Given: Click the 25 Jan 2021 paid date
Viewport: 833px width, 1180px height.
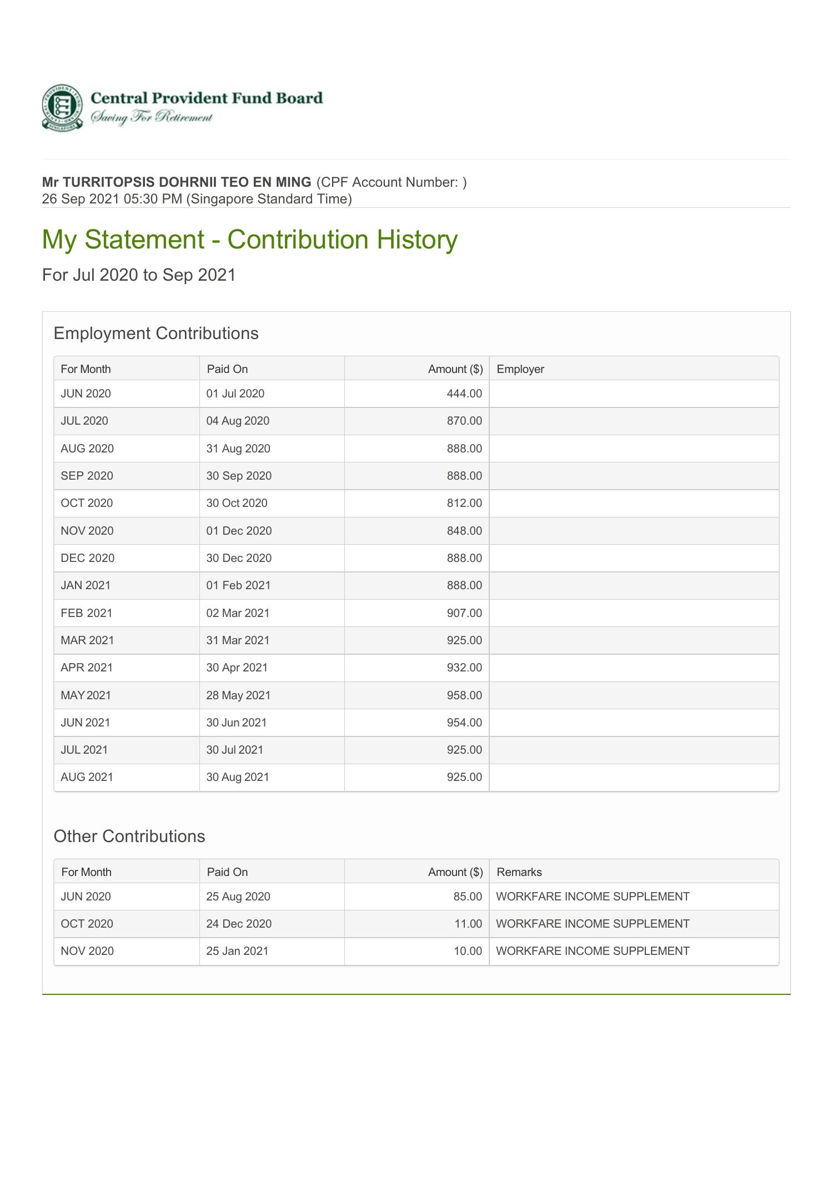Looking at the screenshot, I should point(237,951).
